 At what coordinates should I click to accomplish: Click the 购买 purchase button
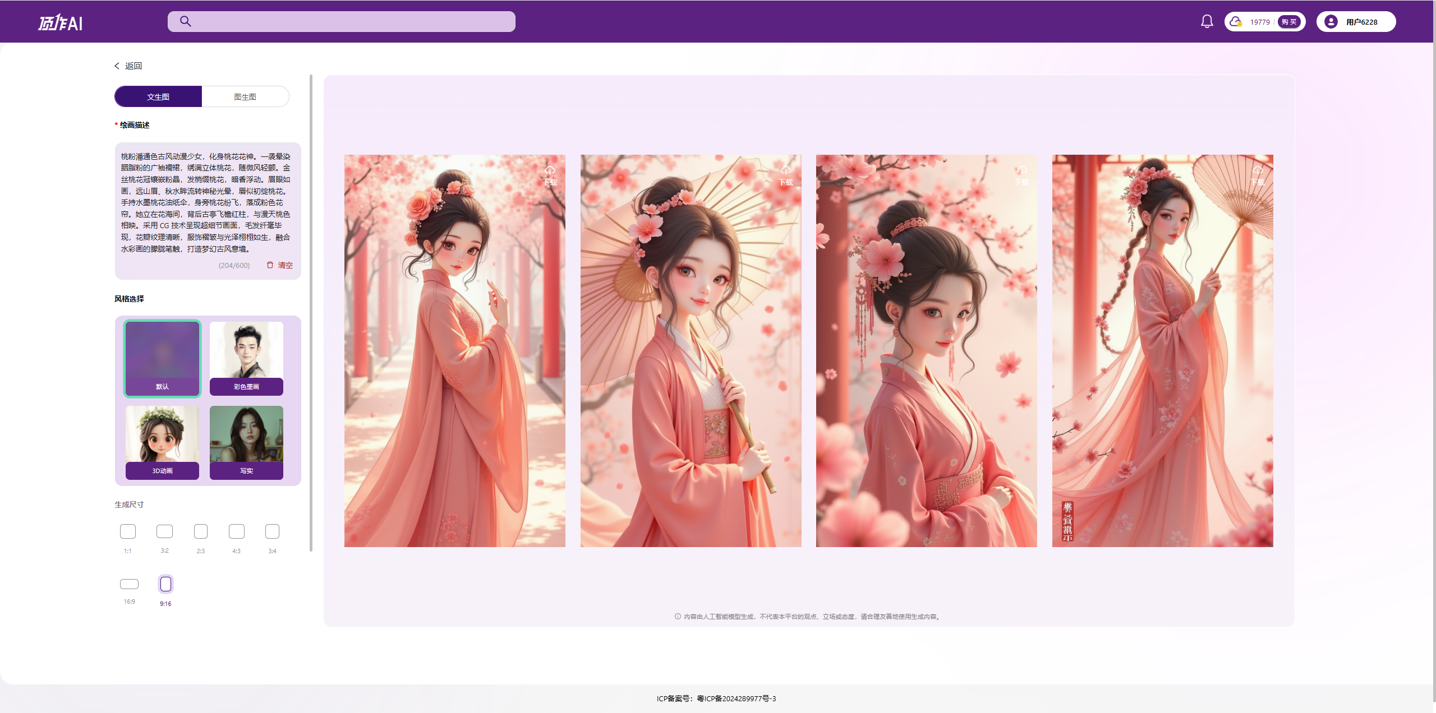[1288, 21]
